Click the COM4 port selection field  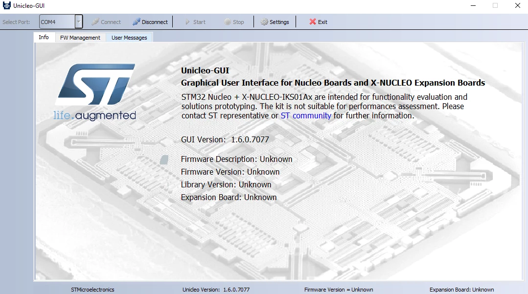click(57, 22)
